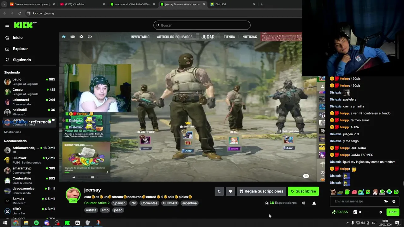Insert the cat screaming quick emote

pos(333,192)
